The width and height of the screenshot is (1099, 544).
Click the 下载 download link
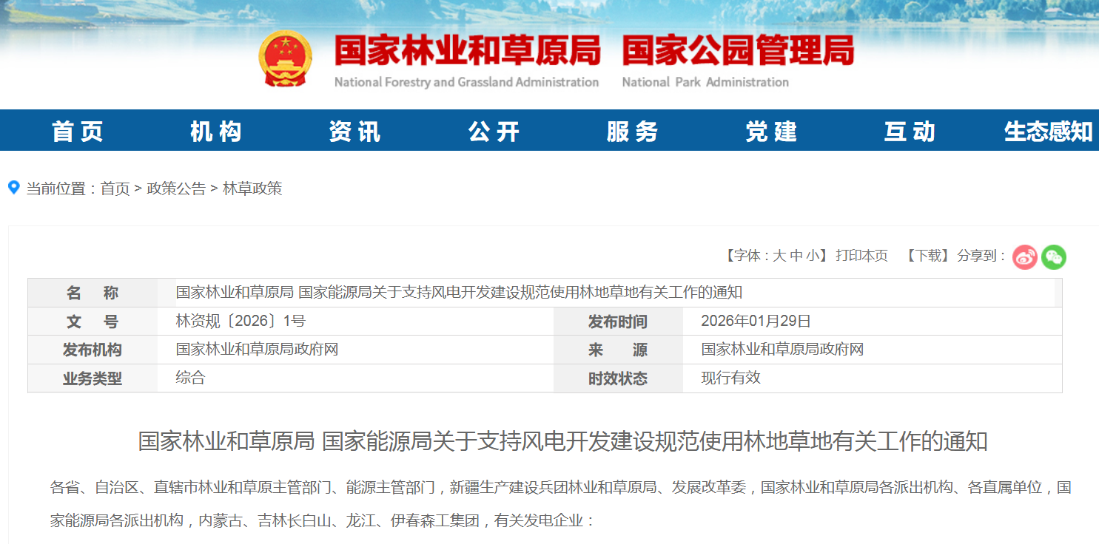(928, 256)
